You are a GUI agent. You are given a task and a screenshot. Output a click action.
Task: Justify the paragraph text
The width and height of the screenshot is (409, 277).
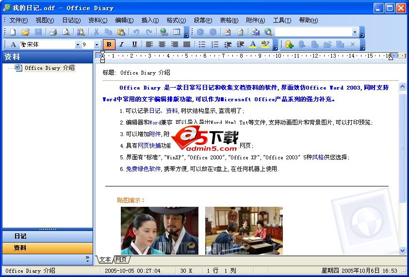[x=187, y=45]
